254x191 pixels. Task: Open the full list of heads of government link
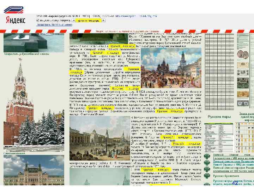click(234, 163)
